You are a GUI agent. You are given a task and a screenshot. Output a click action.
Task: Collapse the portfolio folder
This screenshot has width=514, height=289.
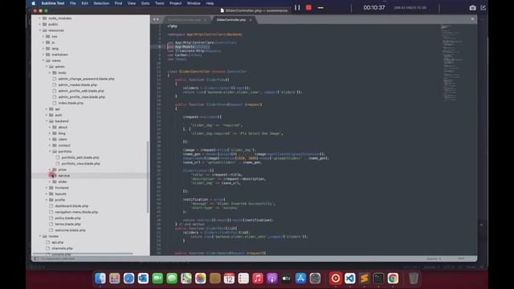[x=50, y=152]
